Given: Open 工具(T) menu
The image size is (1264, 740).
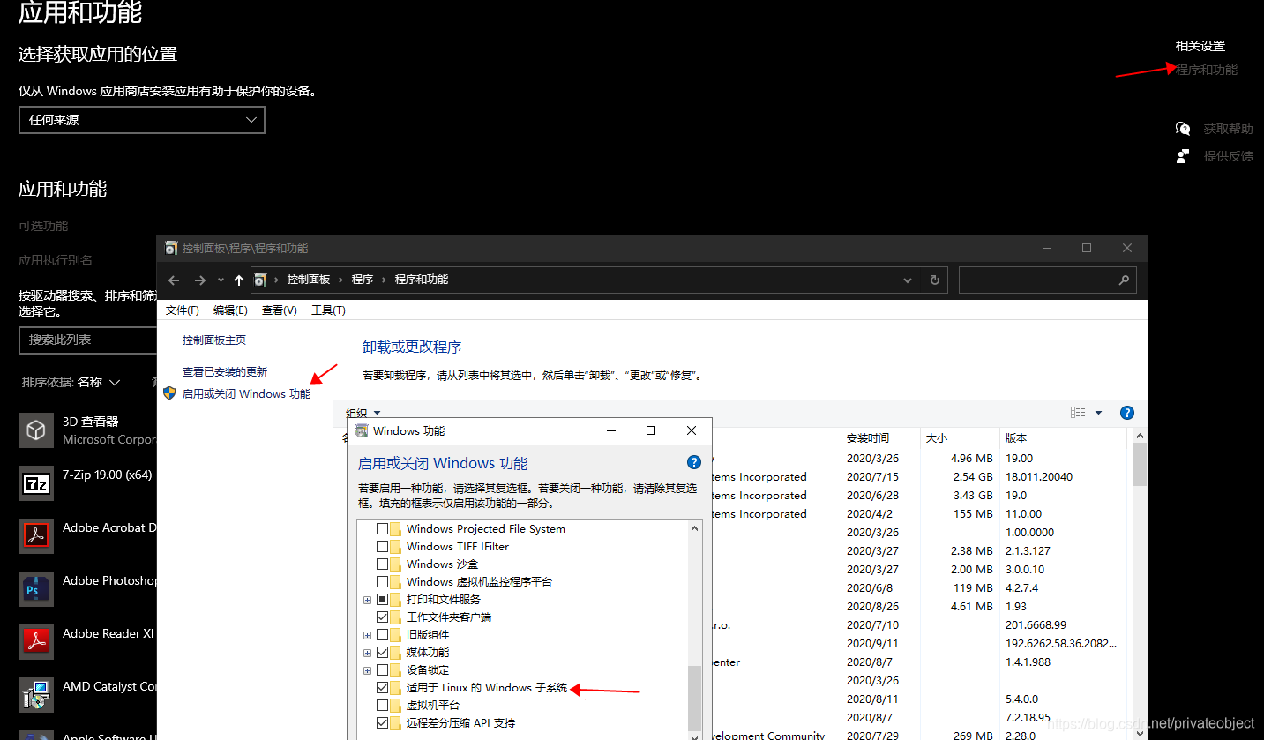Looking at the screenshot, I should click(328, 310).
